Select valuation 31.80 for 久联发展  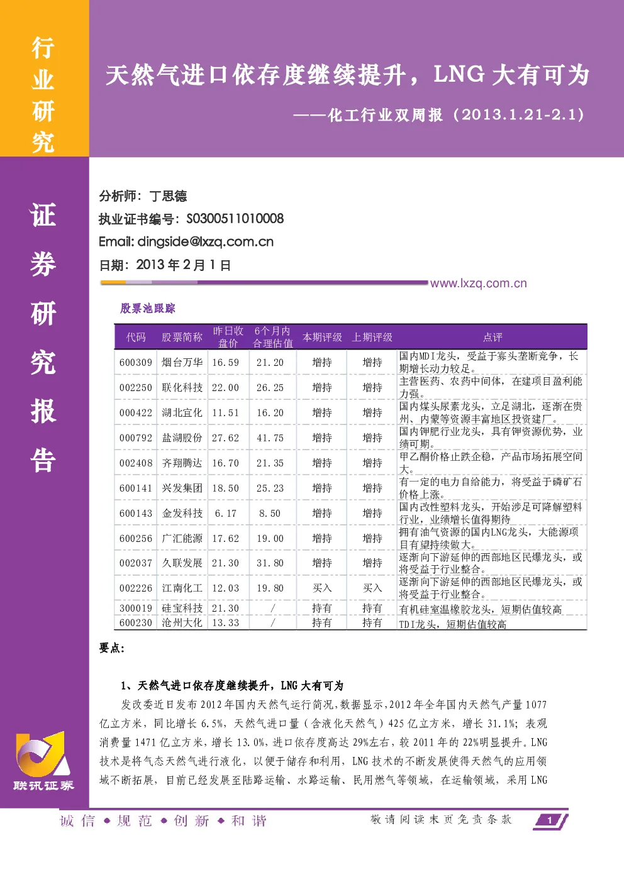[270, 563]
